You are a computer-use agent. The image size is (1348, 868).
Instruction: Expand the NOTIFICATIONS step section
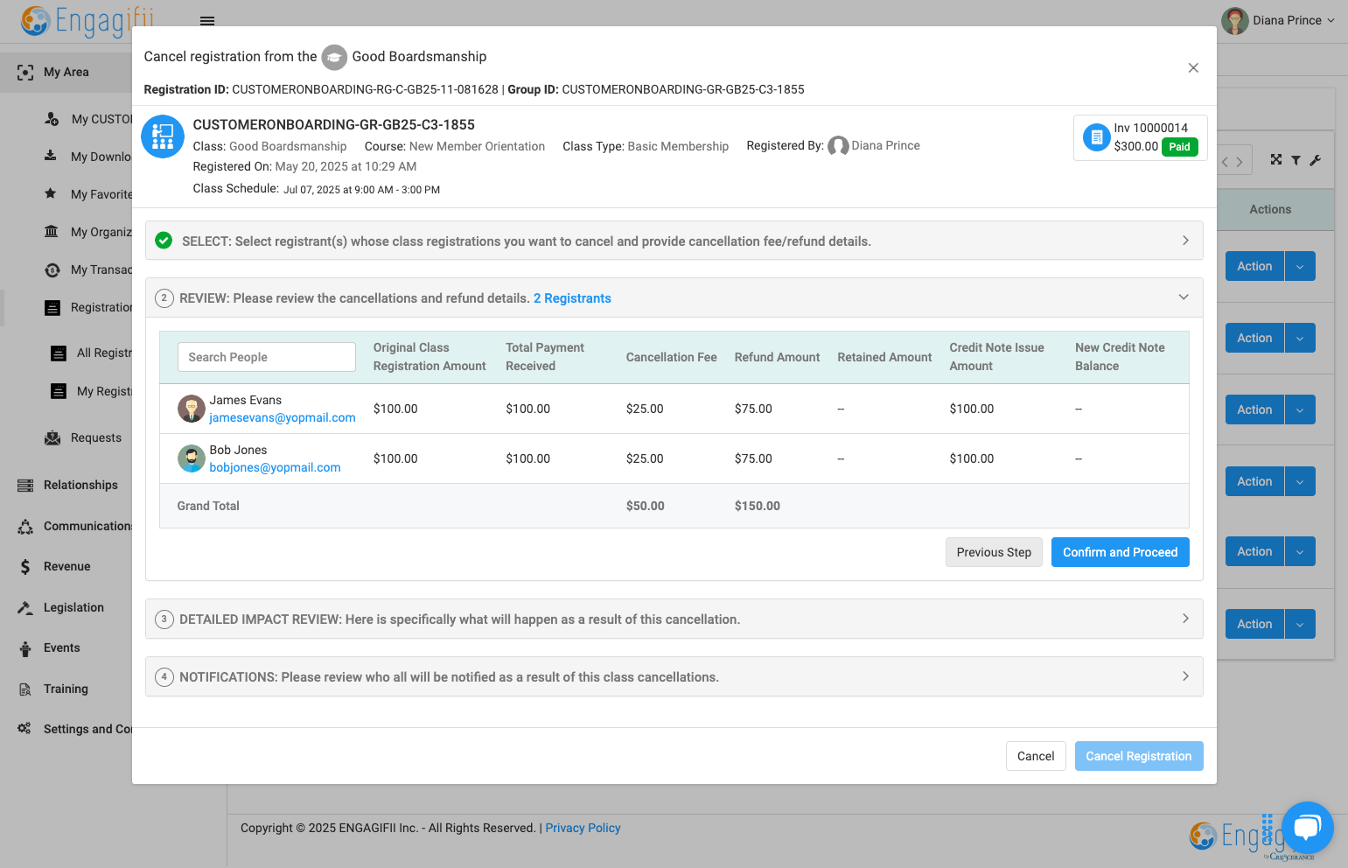(x=674, y=676)
